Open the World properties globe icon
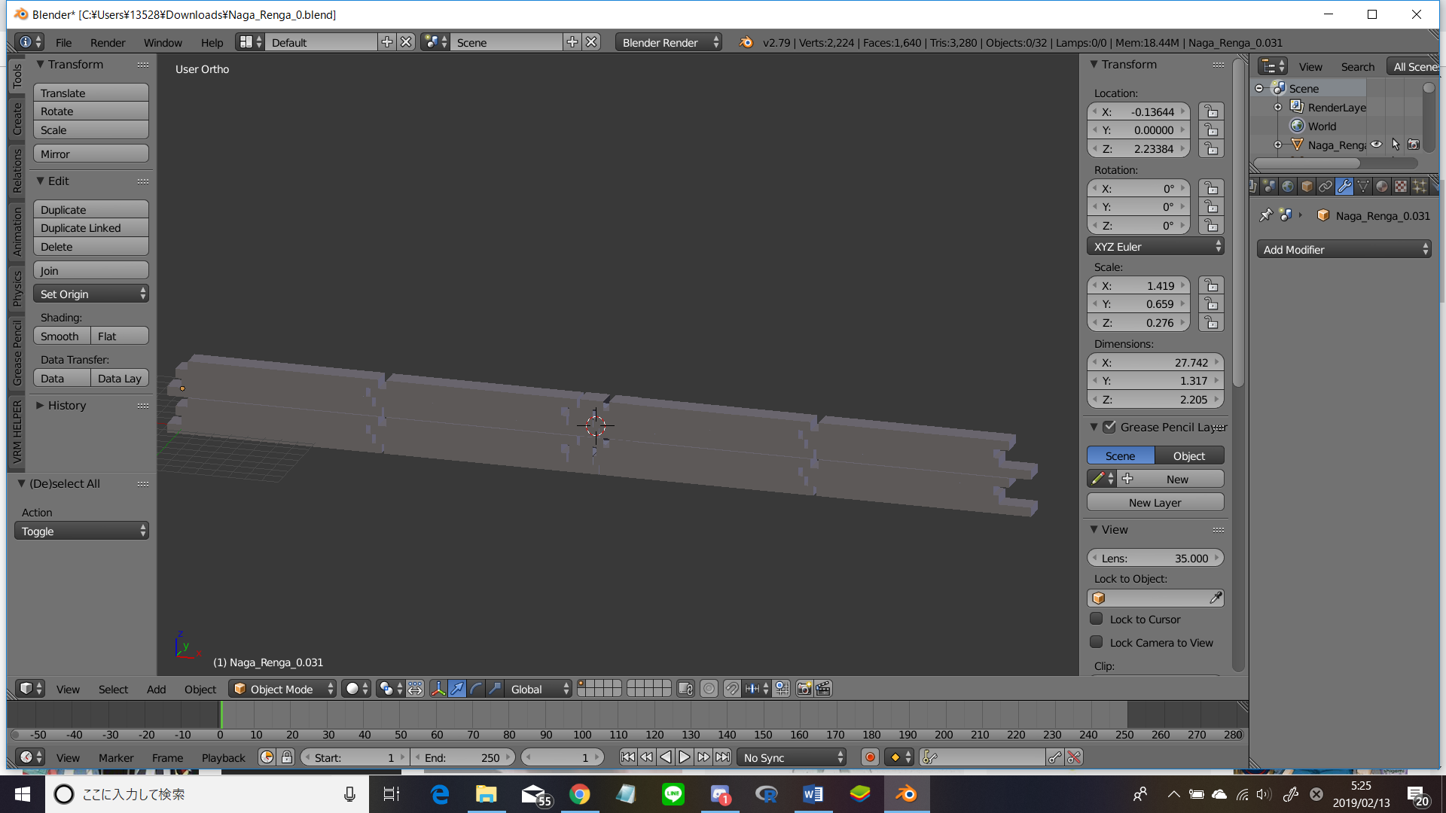Screen dimensions: 1446x813 pyautogui.click(x=1288, y=186)
